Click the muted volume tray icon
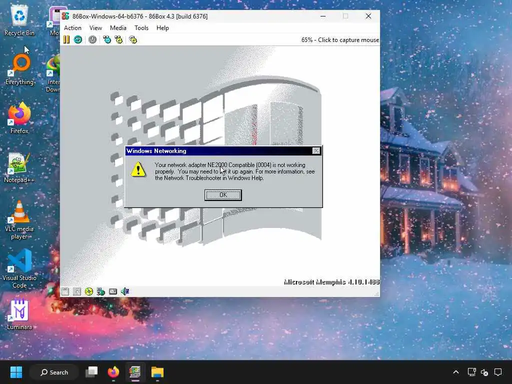This screenshot has width=512, height=384. click(x=484, y=372)
